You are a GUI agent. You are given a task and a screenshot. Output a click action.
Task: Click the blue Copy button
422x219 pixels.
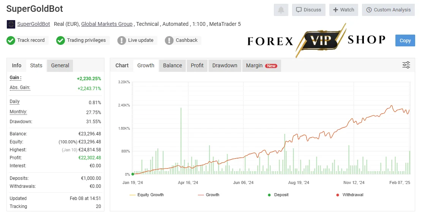[x=405, y=40]
